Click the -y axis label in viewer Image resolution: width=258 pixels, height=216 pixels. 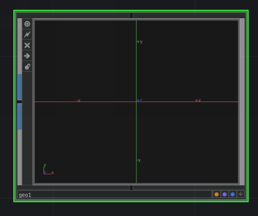tap(139, 160)
